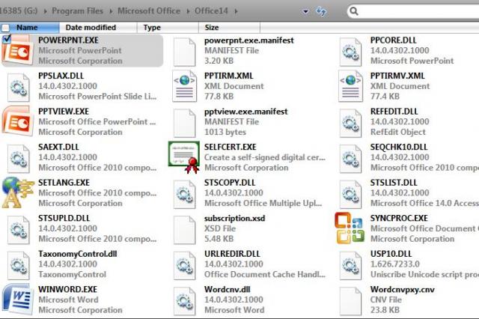Click the '1013 bytes' size text
479x319 pixels.
coord(225,132)
